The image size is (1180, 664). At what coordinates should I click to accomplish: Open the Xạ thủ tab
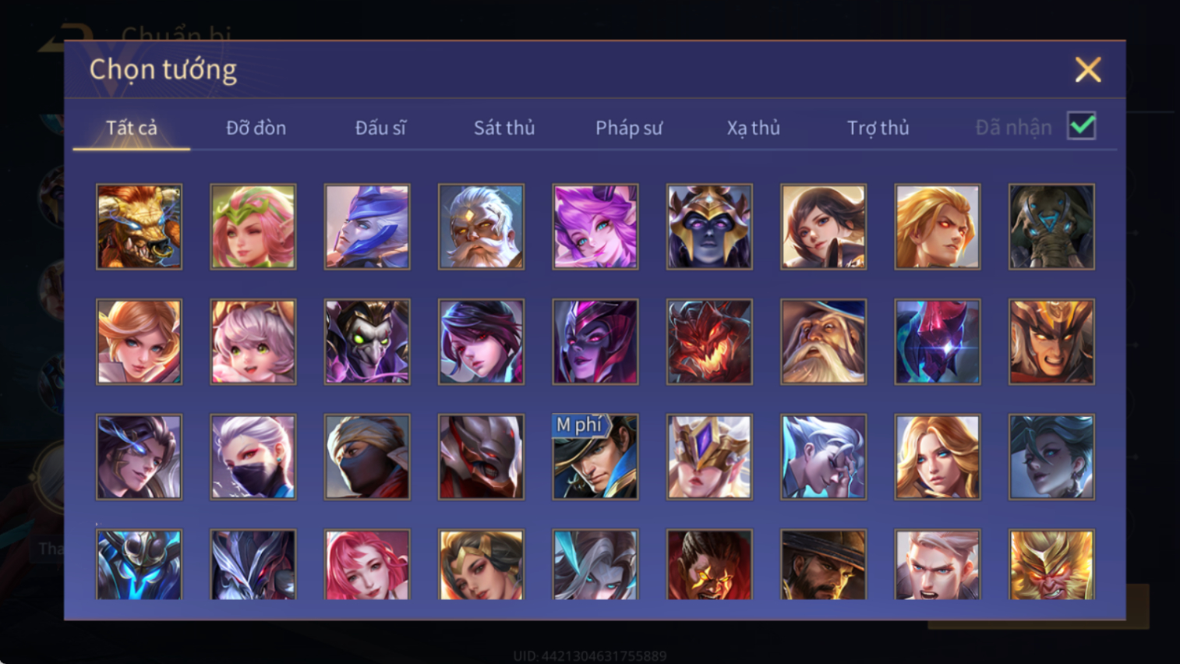(x=753, y=128)
